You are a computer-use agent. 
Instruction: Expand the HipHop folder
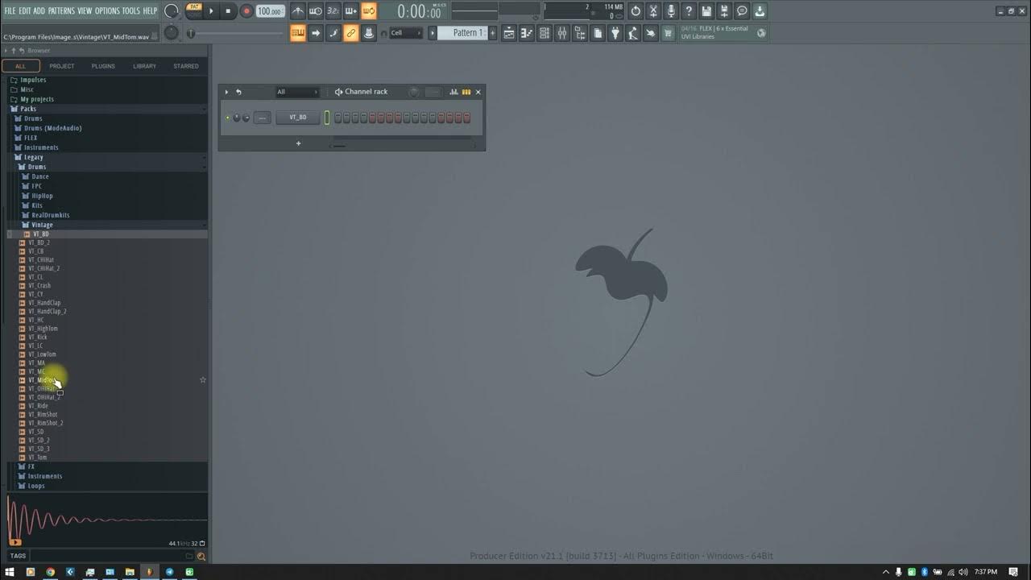tap(42, 196)
